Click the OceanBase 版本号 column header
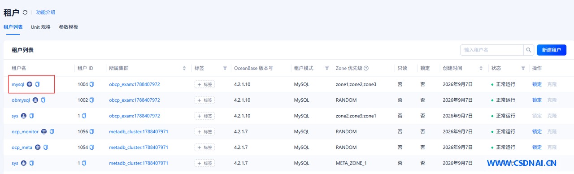This screenshot has height=174, width=574. pos(253,68)
